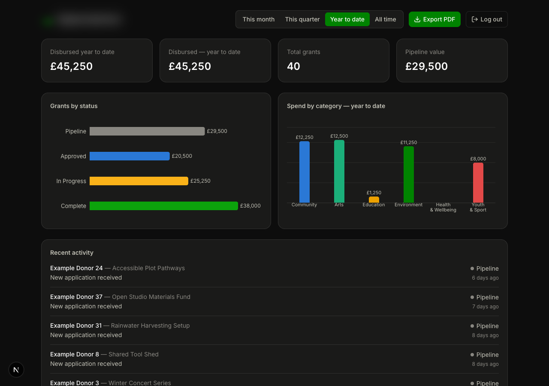Click Winter Concert Series project name
This screenshot has height=386, width=549.
(140, 383)
